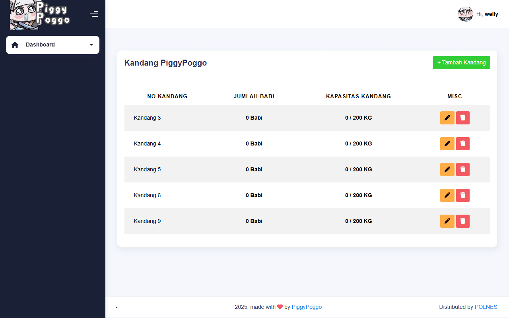This screenshot has width=509, height=318.
Task: Delete Kandang 5 using the trash icon
Action: pos(463,169)
